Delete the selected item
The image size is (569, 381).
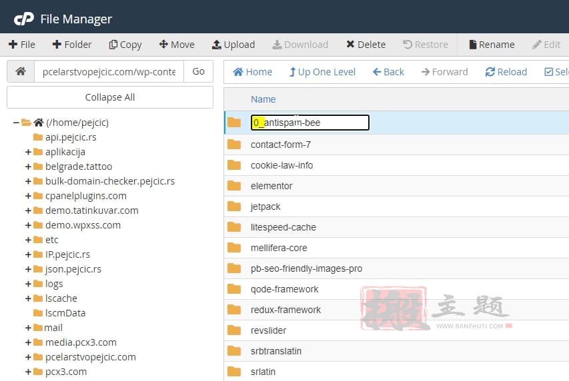point(366,45)
